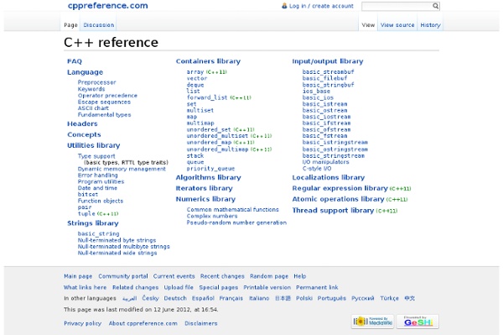Open Common mathematical functions link
Screen dimensions: 503x335
[232, 209]
